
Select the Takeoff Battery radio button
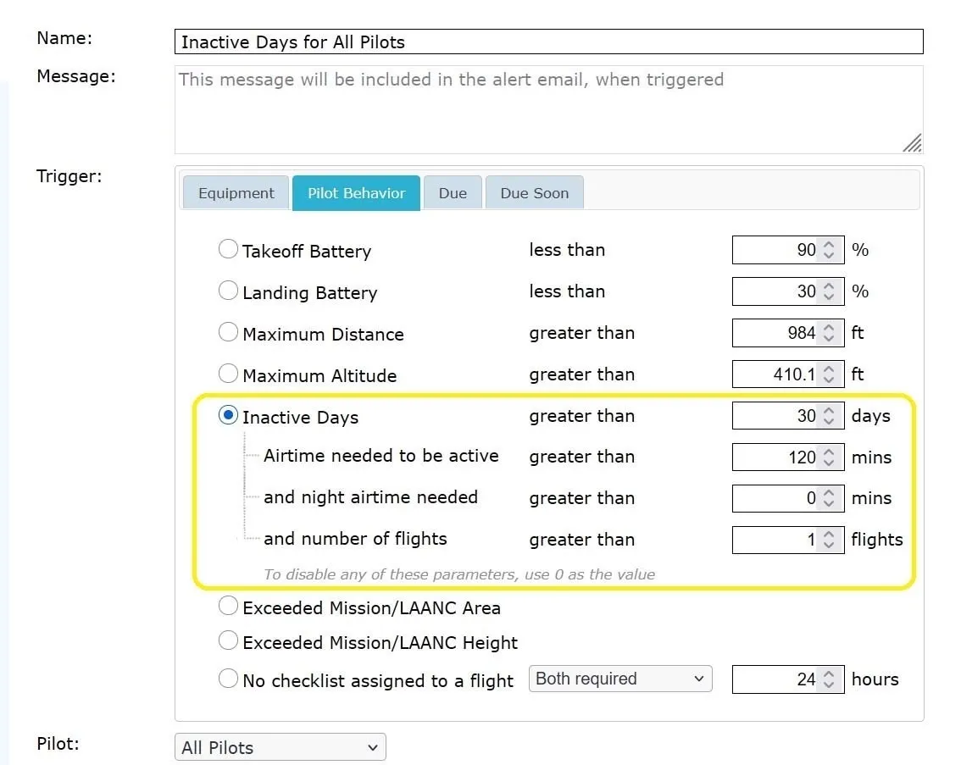(228, 249)
